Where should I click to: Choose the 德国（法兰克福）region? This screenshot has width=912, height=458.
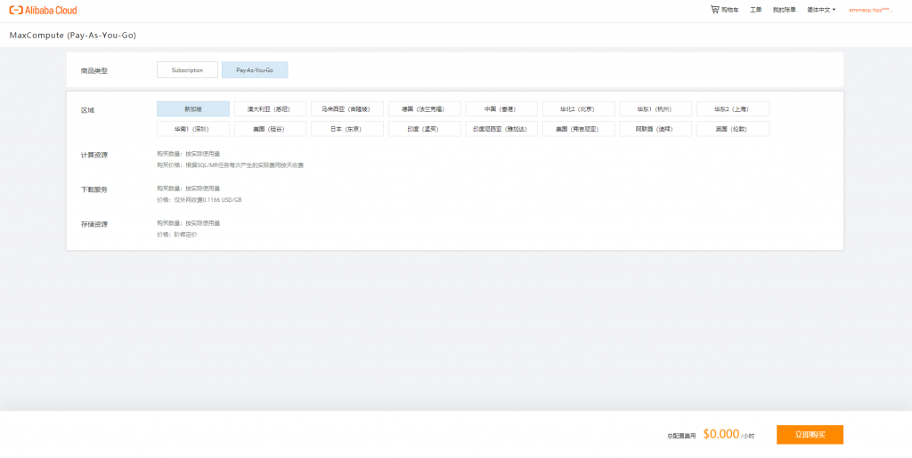pyautogui.click(x=425, y=108)
